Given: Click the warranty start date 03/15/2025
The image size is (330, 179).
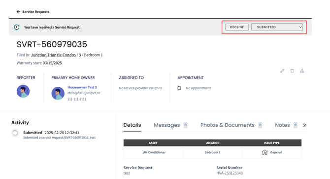Looking at the screenshot, I should [52, 63].
